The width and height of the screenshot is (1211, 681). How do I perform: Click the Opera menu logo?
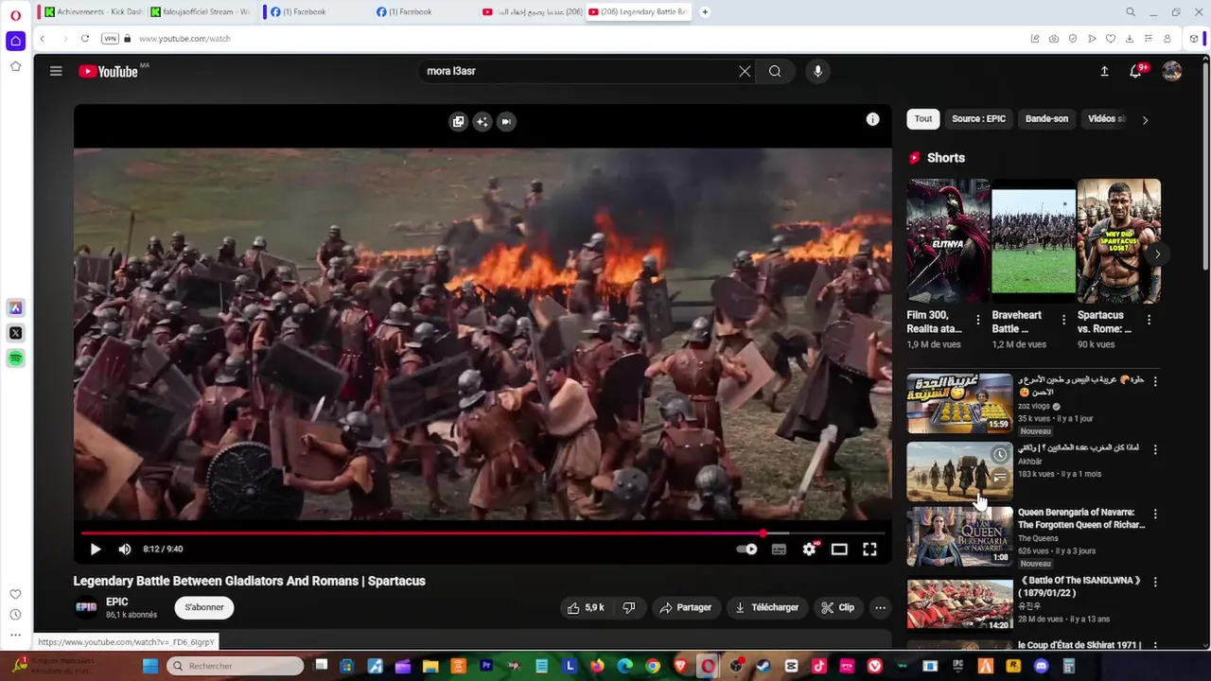pos(15,15)
